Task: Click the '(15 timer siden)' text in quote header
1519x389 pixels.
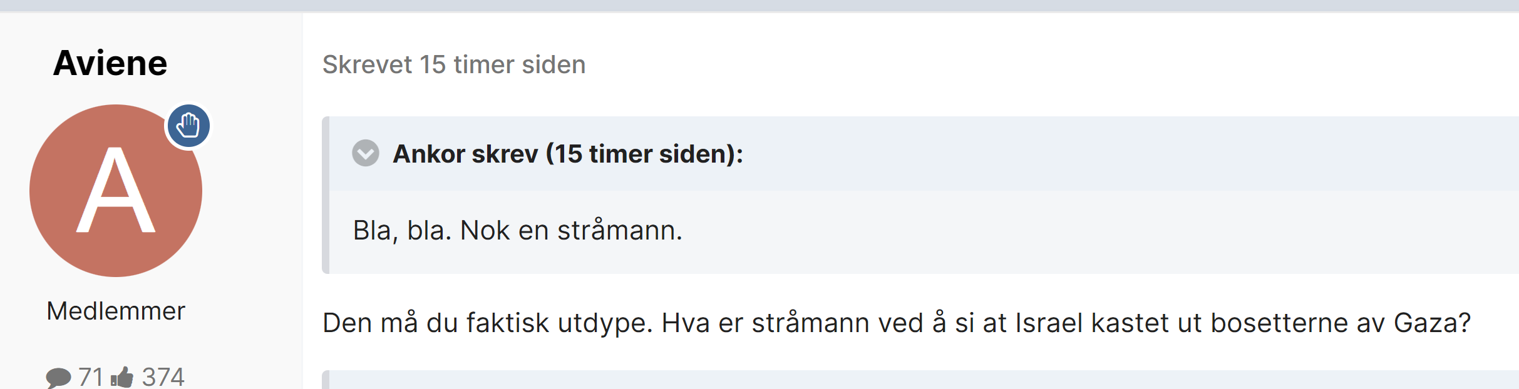Action: (644, 154)
